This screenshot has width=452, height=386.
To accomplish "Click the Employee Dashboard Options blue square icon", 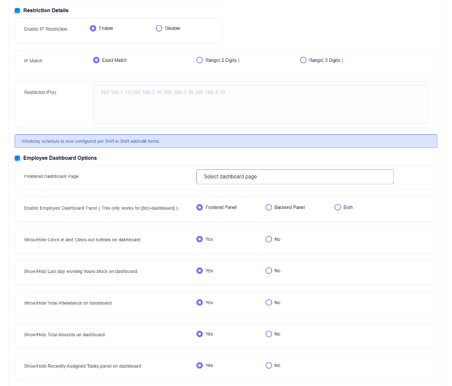I will tap(17, 158).
